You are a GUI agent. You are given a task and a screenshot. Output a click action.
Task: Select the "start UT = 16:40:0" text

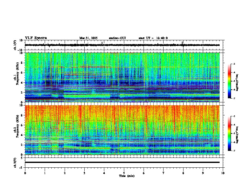(x=153, y=38)
